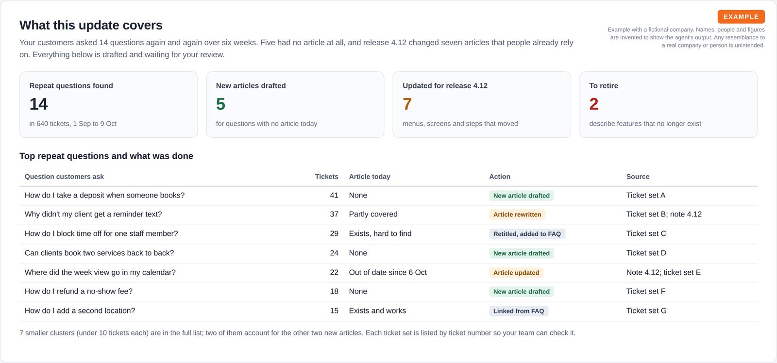Click source 'Ticket set A'

tap(646, 195)
